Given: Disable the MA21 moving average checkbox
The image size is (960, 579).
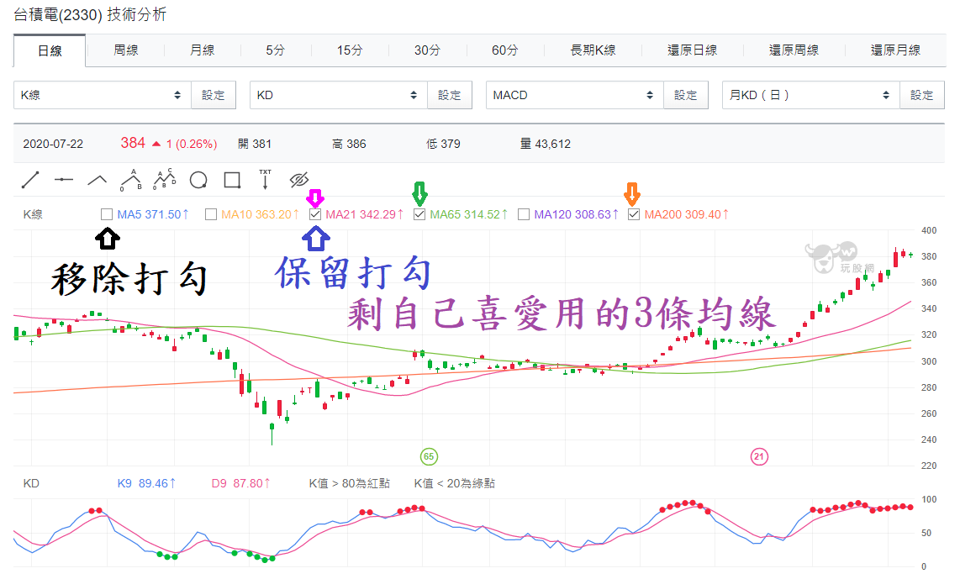Looking at the screenshot, I should 315,214.
